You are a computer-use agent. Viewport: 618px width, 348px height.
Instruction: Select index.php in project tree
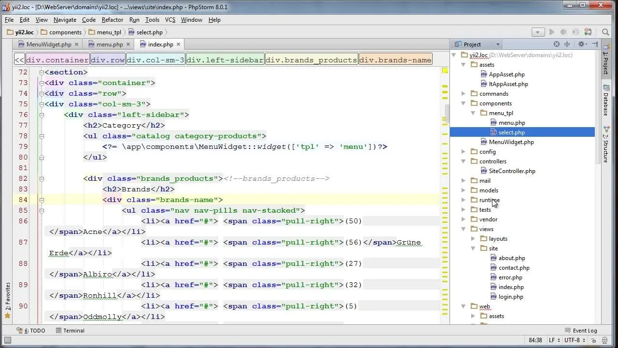tap(511, 287)
